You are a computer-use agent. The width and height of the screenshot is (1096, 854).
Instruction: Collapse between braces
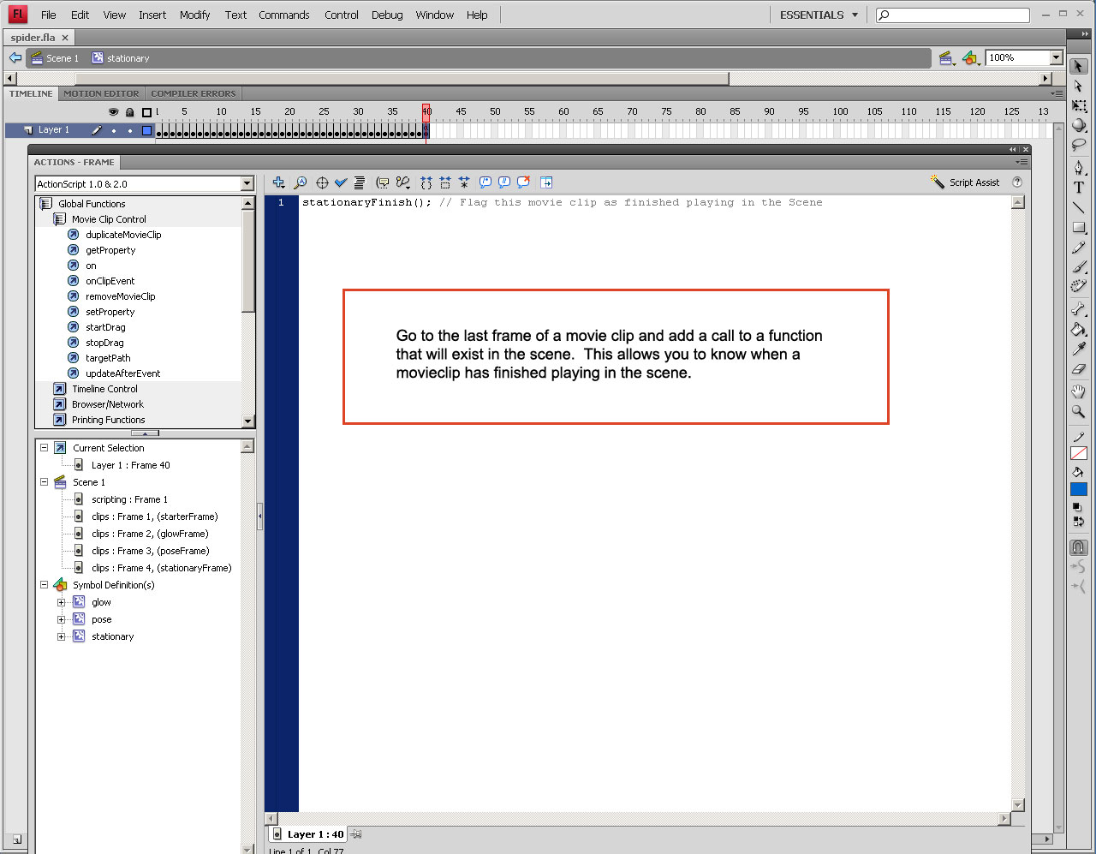[426, 182]
